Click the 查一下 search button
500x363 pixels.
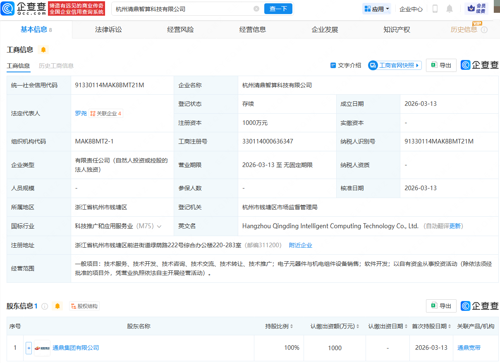[x=278, y=8]
